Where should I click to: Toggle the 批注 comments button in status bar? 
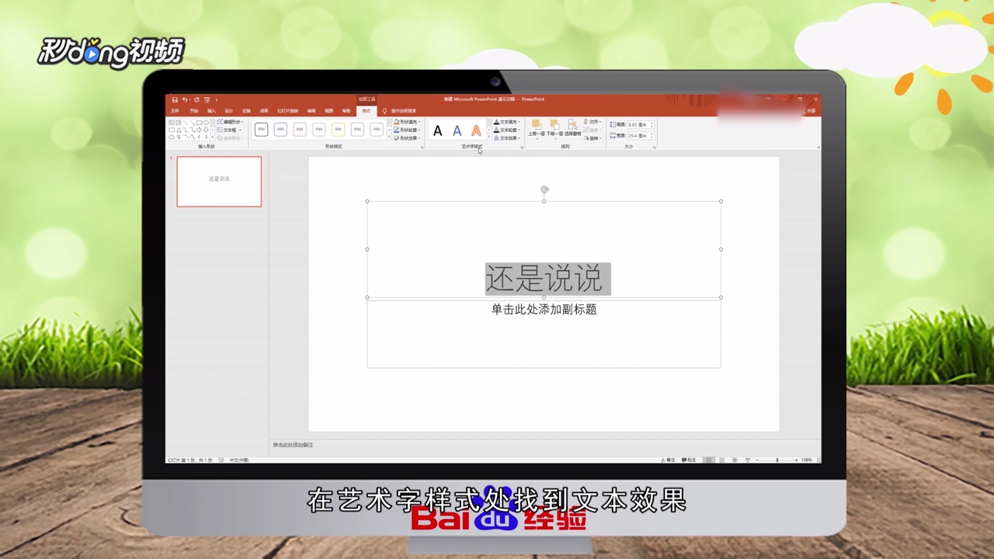(x=689, y=460)
